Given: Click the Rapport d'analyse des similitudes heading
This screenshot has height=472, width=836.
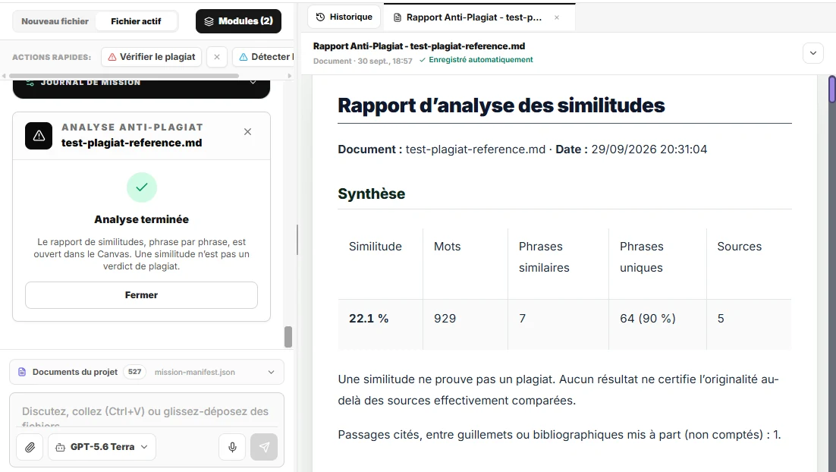Looking at the screenshot, I should pyautogui.click(x=501, y=105).
